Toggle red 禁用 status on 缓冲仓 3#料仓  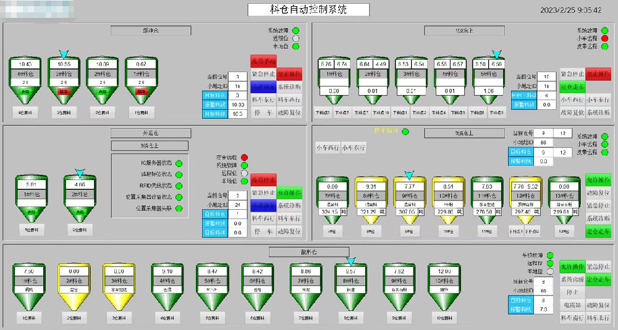(x=64, y=91)
